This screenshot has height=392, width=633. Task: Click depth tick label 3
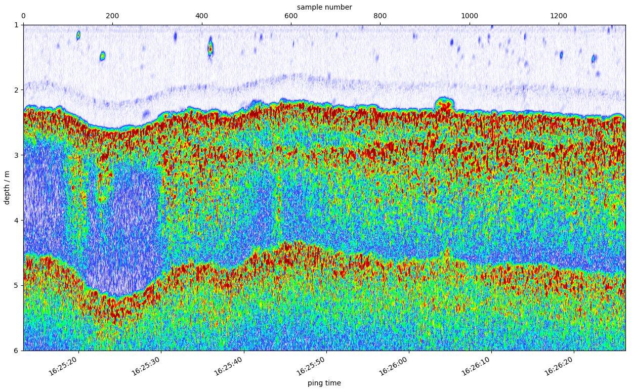pos(16,155)
